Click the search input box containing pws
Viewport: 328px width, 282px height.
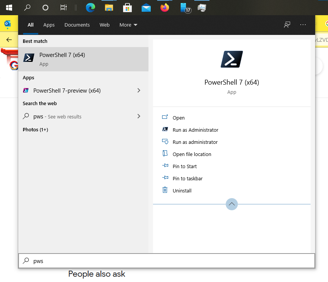click(167, 261)
